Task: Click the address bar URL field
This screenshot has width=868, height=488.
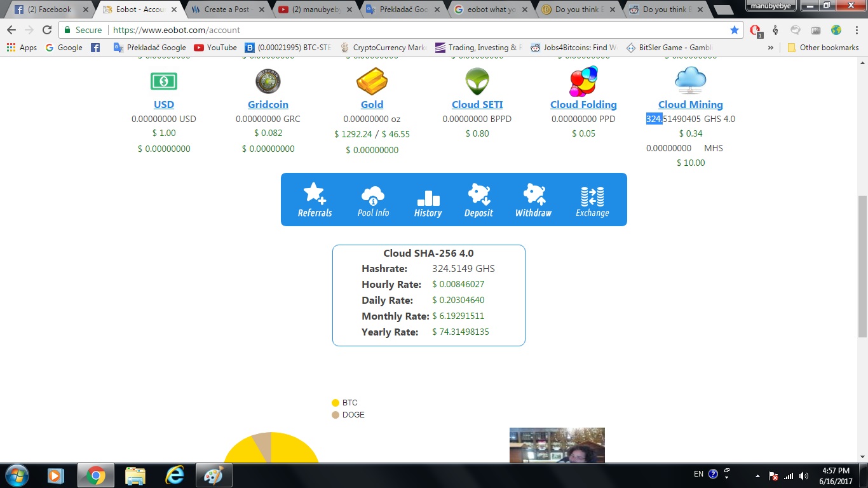Action: click(400, 30)
